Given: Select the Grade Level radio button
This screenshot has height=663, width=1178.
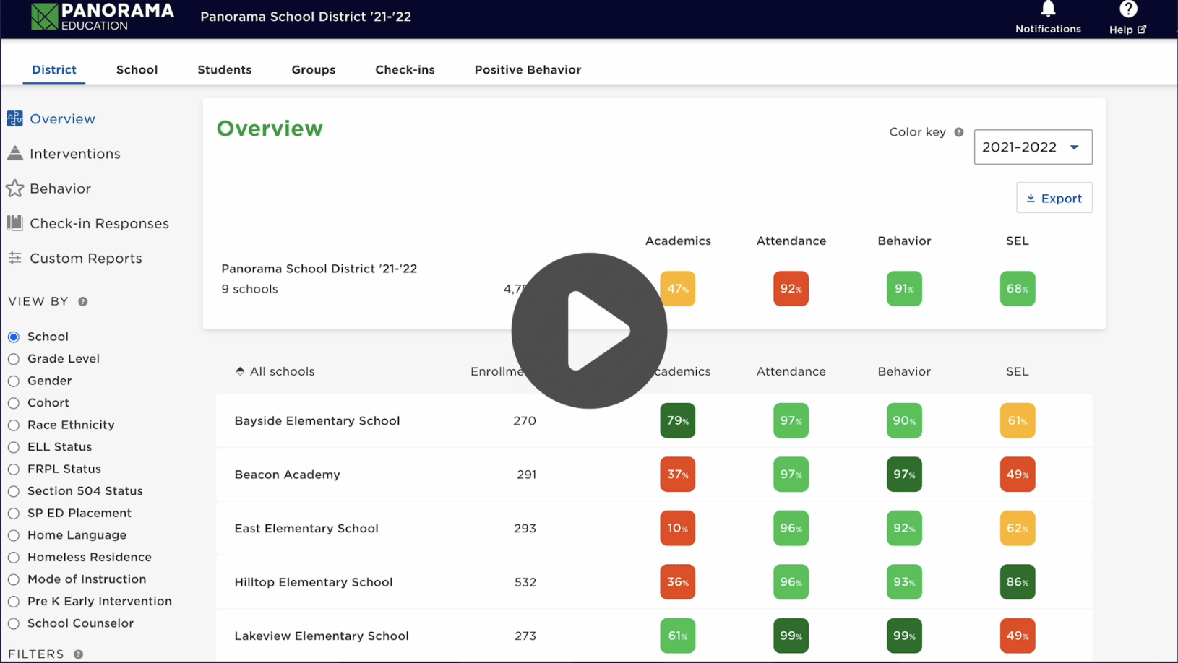Looking at the screenshot, I should (x=14, y=359).
